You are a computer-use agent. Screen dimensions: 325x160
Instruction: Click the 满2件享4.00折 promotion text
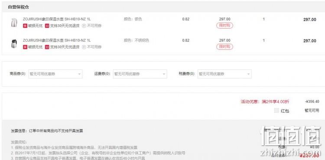pos(276,102)
